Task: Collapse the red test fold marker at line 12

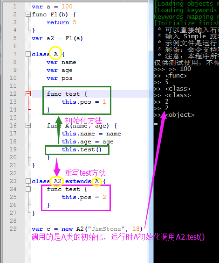Action: click(x=28, y=93)
